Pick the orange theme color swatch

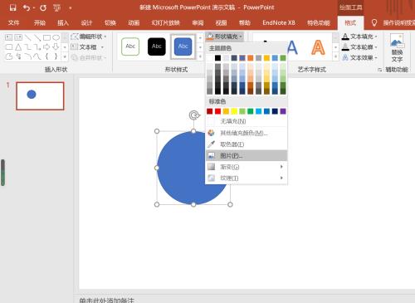click(x=250, y=58)
